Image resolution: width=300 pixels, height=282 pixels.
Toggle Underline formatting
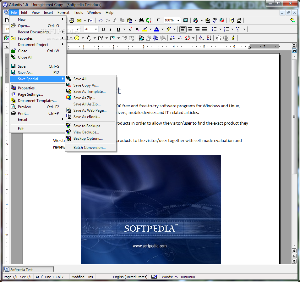click(118, 29)
